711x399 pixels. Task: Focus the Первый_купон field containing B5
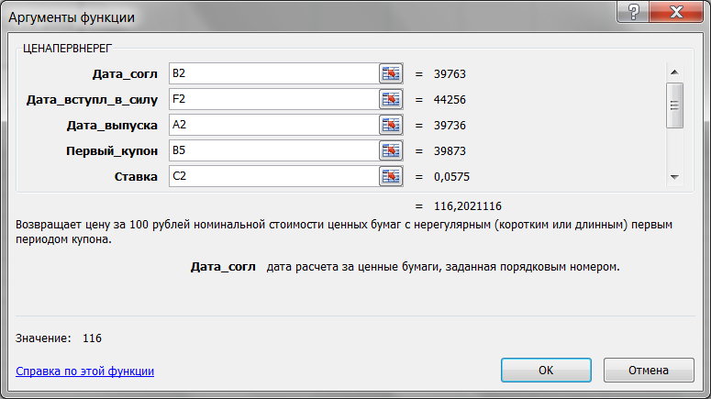274,150
